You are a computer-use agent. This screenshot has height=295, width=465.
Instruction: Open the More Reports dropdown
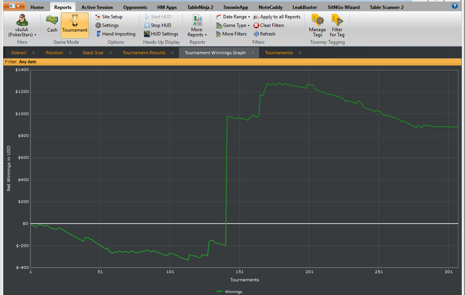[x=197, y=26]
